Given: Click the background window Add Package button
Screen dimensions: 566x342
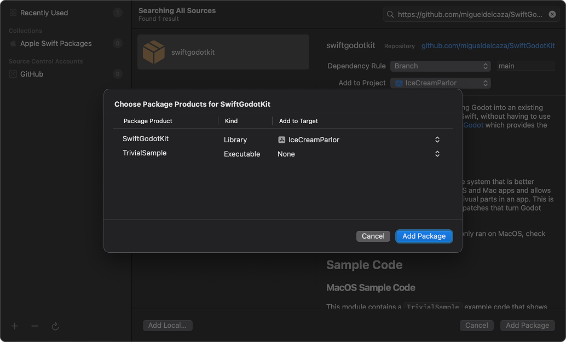Looking at the screenshot, I should 527,326.
